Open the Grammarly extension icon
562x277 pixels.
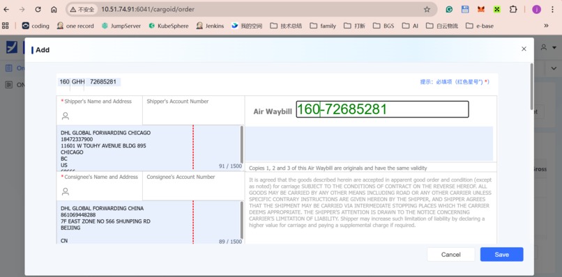(449, 10)
